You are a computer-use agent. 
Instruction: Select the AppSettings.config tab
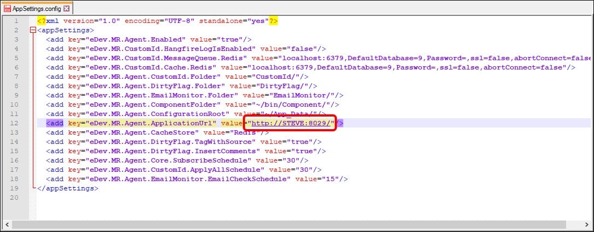tap(37, 8)
